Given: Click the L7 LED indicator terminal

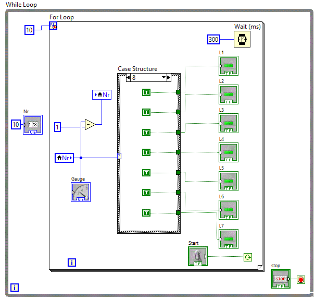Looking at the screenshot, I should (228, 239).
